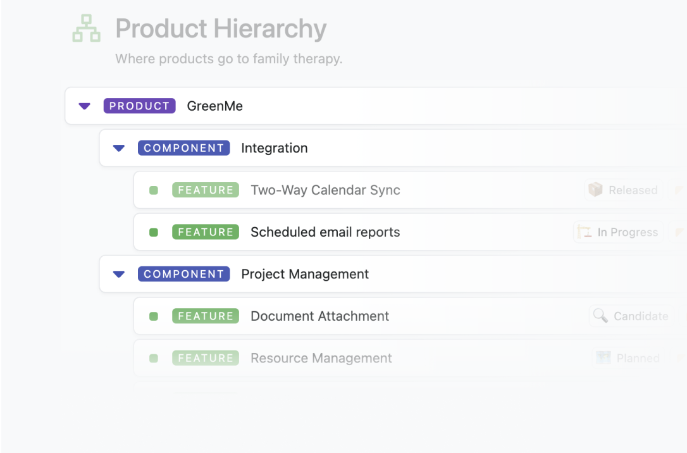
Task: Collapse the Project Management component
Action: pyautogui.click(x=119, y=274)
